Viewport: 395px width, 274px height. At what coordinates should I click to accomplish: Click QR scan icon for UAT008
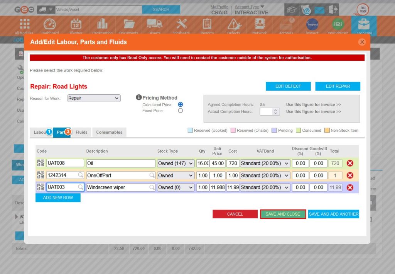41,163
